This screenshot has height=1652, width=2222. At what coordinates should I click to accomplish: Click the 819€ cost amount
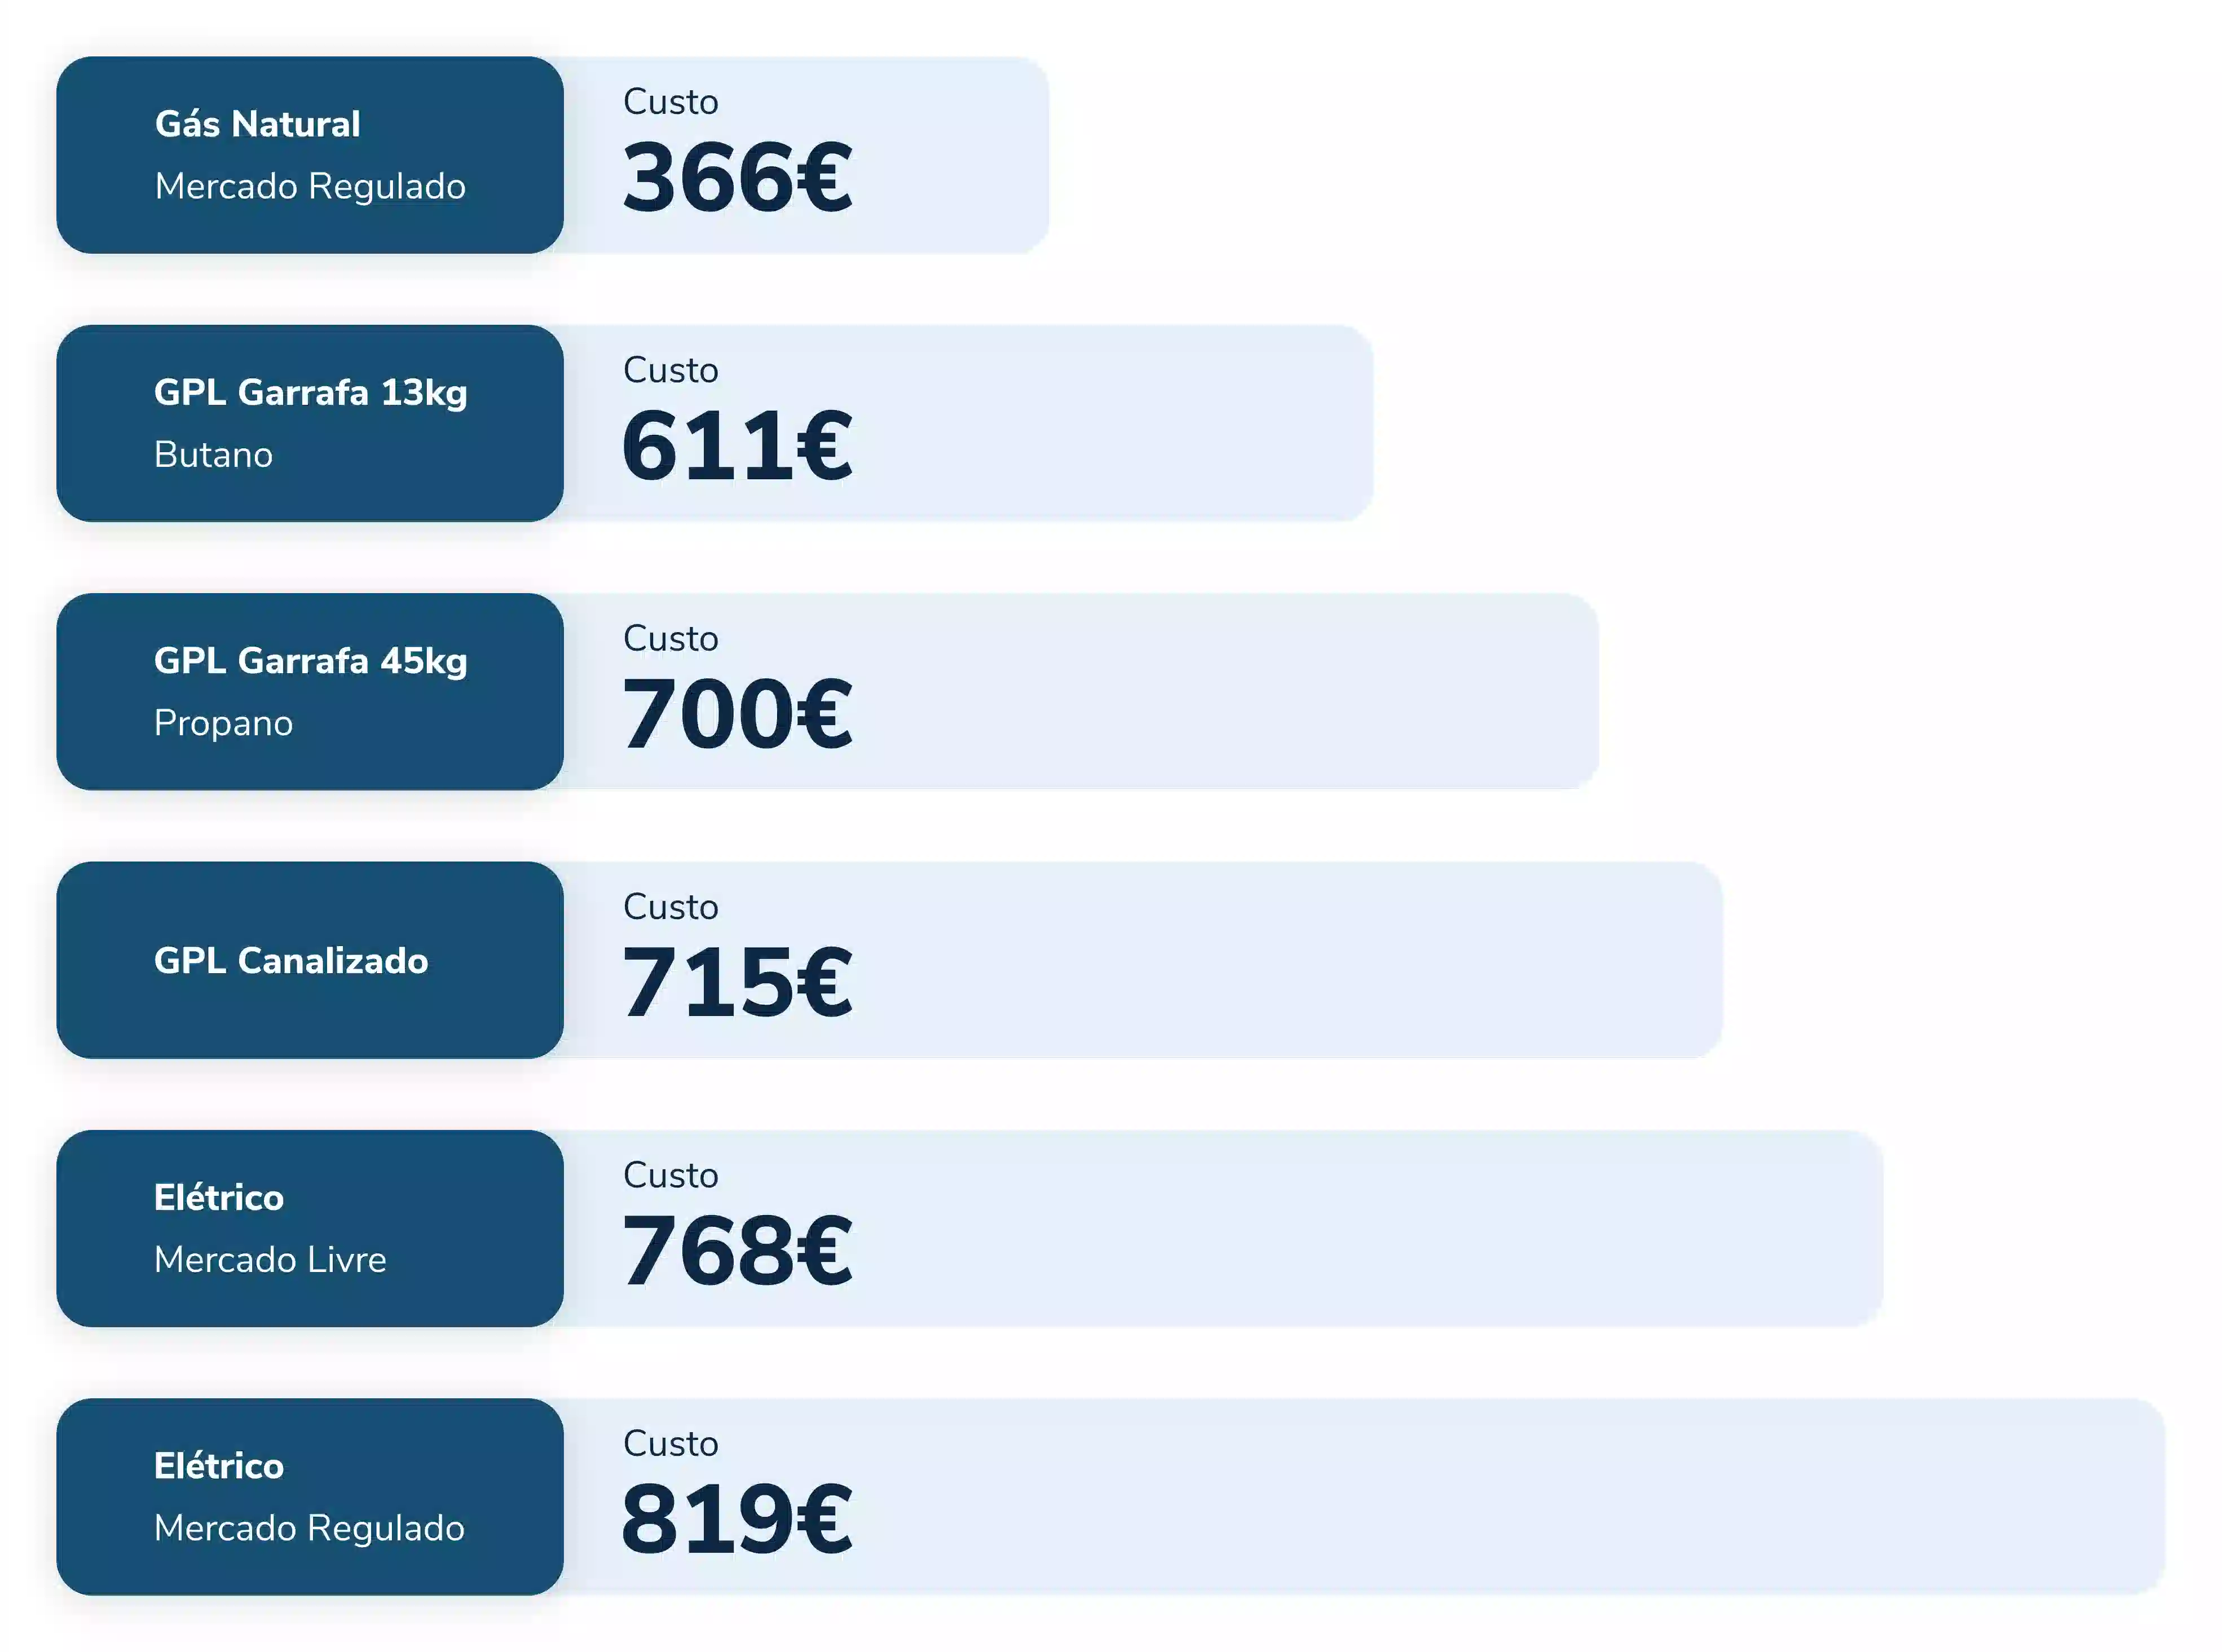(737, 1519)
